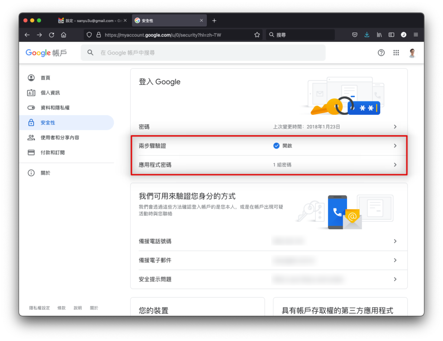Click the 具有帳戶存取權的第三方應用程式 heading
The image size is (443, 341).
[x=337, y=310]
